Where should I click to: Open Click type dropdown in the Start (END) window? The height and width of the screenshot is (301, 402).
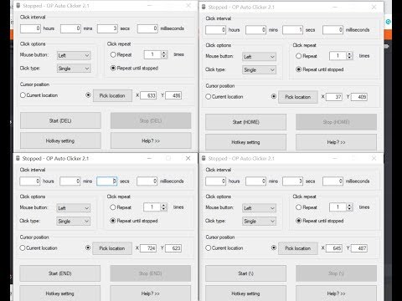click(74, 222)
